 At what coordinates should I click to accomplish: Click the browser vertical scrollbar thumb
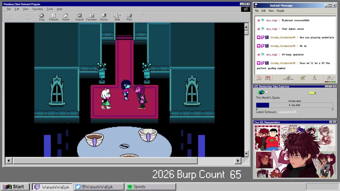246,33
